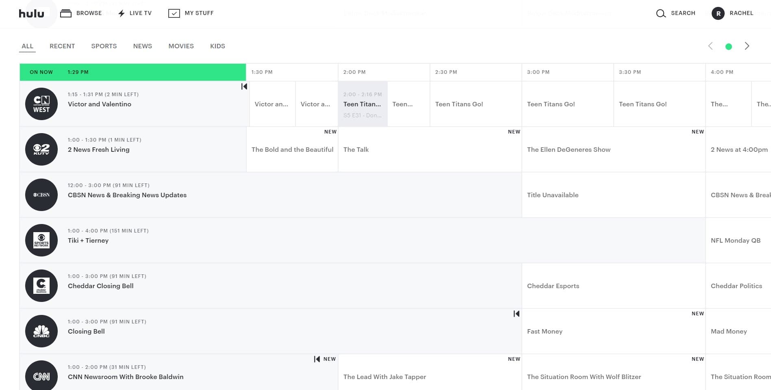
Task: Go to next time range arrow
Action: [x=747, y=46]
